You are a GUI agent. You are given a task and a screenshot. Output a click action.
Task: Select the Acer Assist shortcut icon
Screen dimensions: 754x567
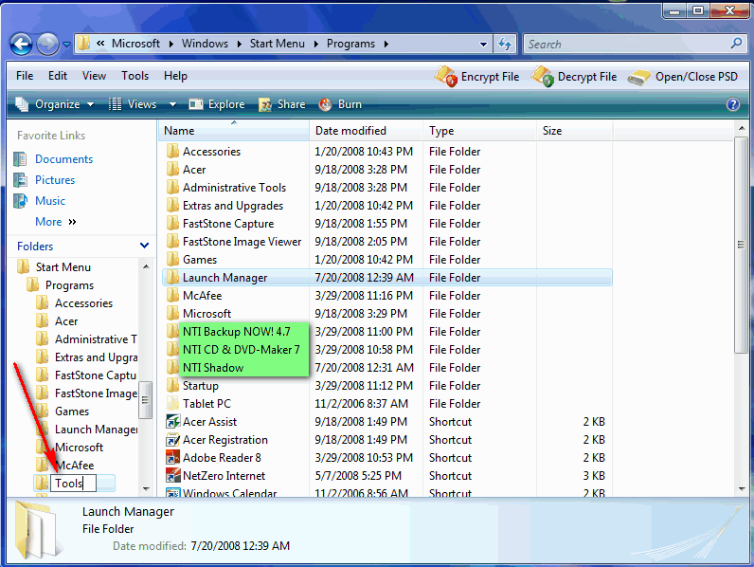[x=172, y=422]
